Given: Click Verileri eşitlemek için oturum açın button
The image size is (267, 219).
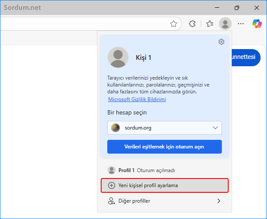Looking at the screenshot, I should (x=165, y=147).
